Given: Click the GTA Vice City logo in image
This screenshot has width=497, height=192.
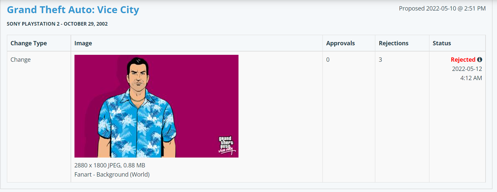Looking at the screenshot, I should (226, 145).
